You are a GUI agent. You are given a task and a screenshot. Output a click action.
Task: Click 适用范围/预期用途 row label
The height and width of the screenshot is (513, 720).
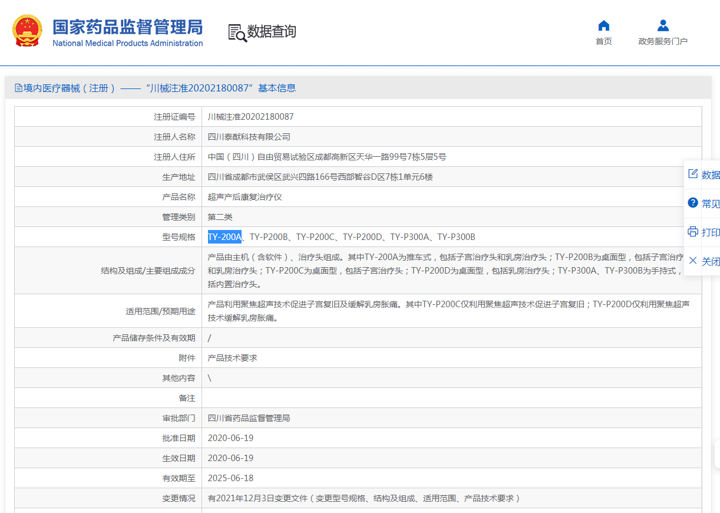point(161,311)
